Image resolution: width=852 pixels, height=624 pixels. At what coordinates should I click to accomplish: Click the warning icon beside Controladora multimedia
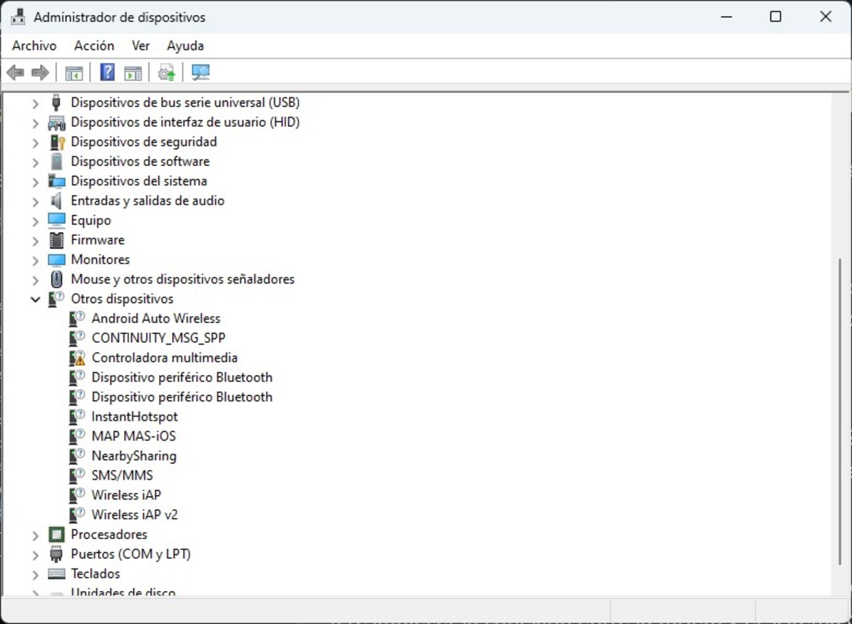(77, 358)
